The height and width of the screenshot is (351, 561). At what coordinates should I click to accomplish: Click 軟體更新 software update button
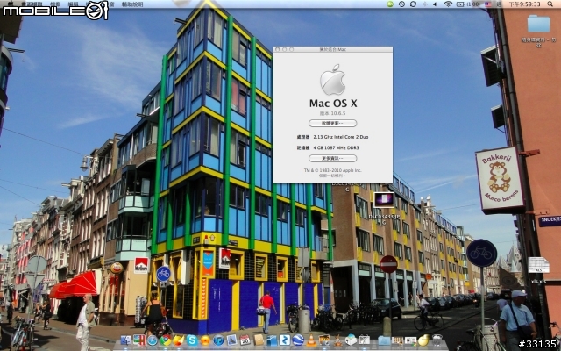(333, 123)
